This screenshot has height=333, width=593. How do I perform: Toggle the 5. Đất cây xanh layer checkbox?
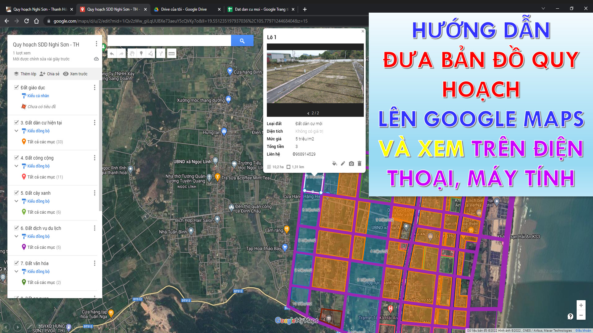[x=16, y=193]
